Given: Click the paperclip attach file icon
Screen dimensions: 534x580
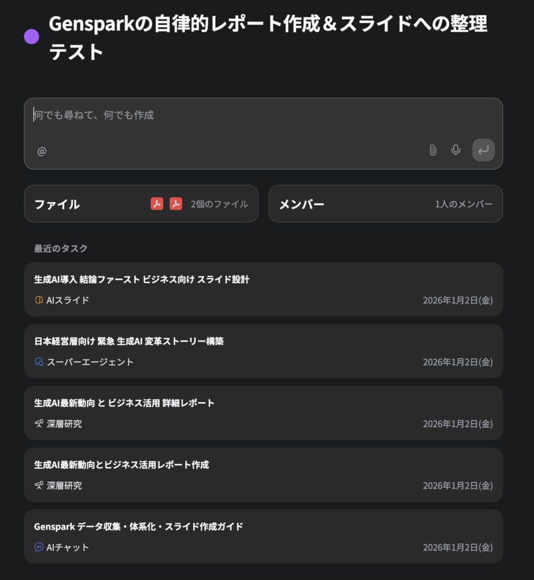Looking at the screenshot, I should (x=433, y=150).
